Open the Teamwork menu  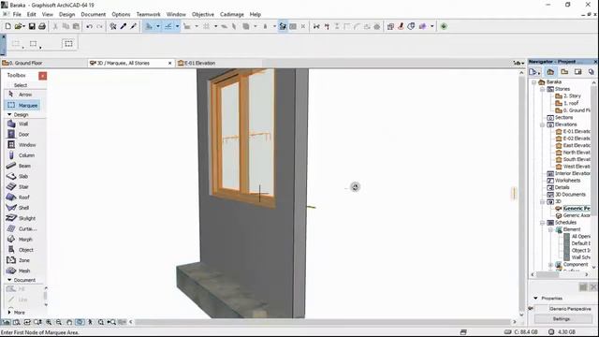pos(148,14)
